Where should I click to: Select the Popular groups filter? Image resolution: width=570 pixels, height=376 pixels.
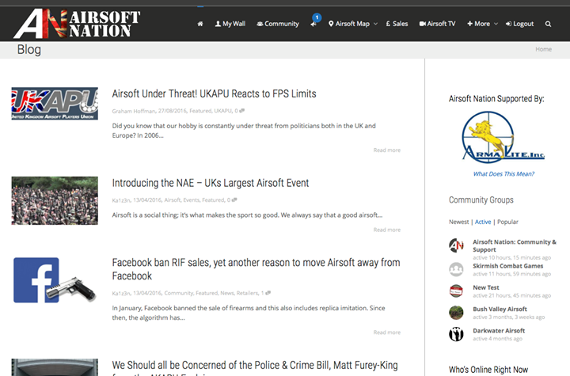pos(507,222)
